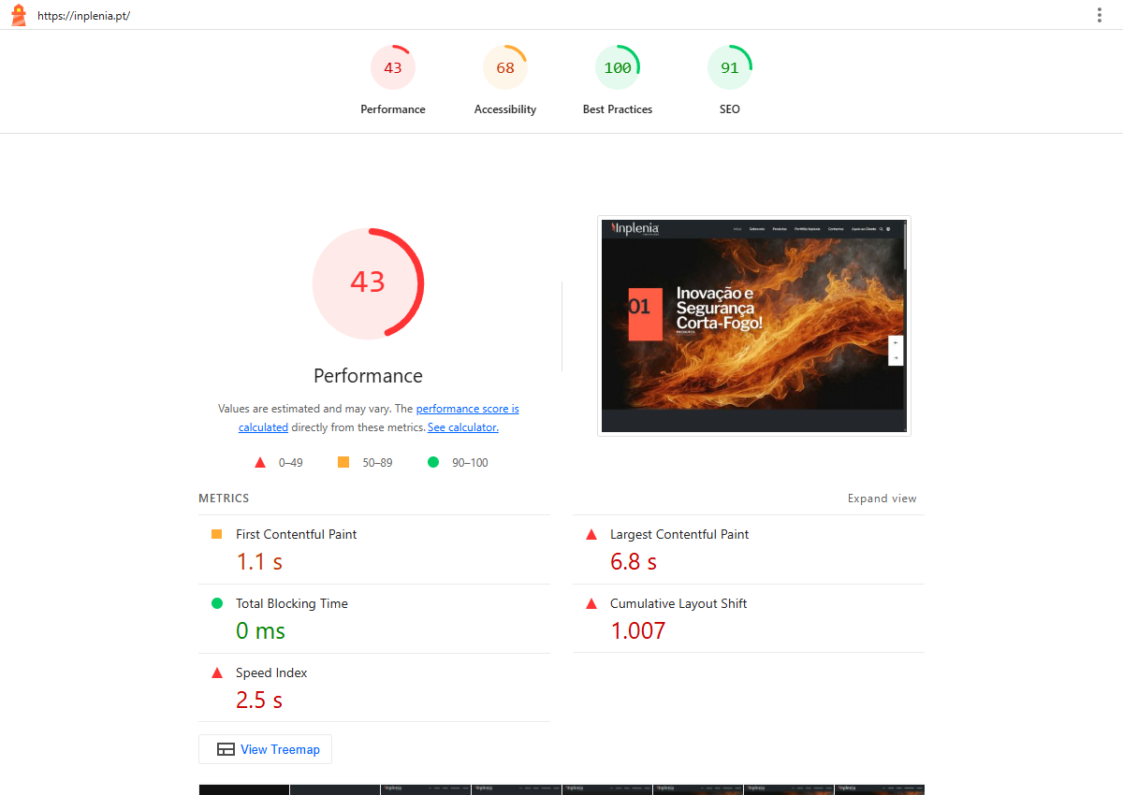Toggle the Expand view control for metrics
Image resolution: width=1123 pixels, height=795 pixels.
(882, 499)
